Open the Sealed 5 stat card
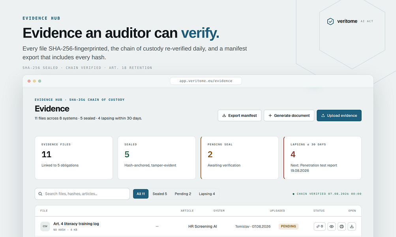Viewport: 396px width, 237px height. click(x=157, y=158)
